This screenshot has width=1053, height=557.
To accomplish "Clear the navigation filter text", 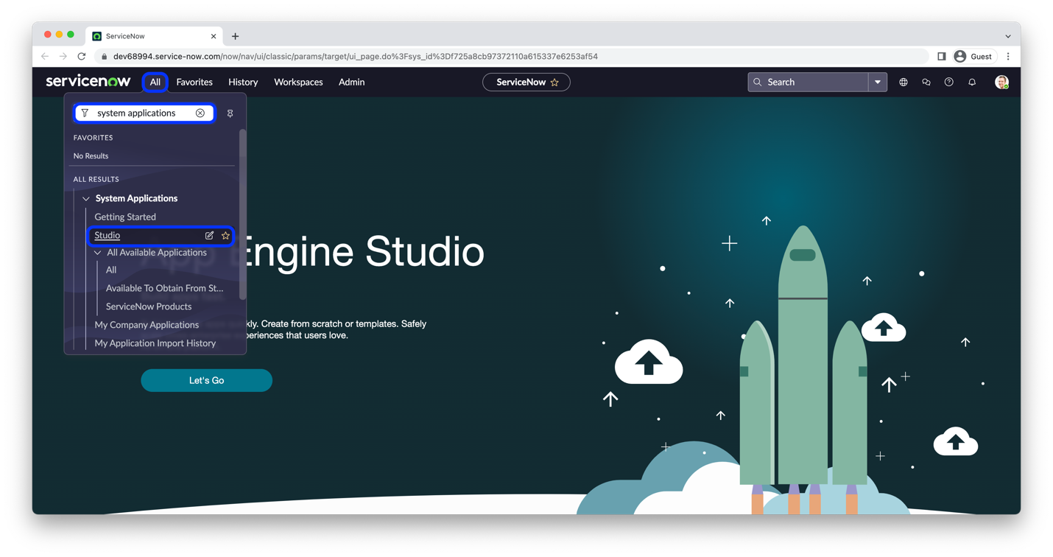I will point(200,113).
